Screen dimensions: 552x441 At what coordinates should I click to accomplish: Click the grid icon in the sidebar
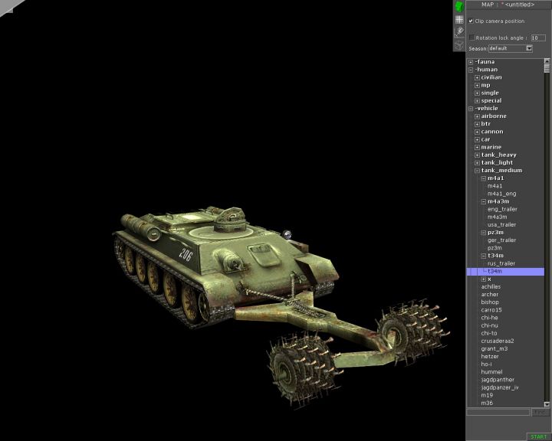point(458,19)
